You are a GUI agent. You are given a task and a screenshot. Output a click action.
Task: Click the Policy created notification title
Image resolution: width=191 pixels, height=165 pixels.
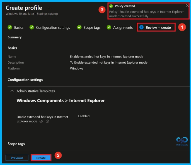click(x=125, y=6)
